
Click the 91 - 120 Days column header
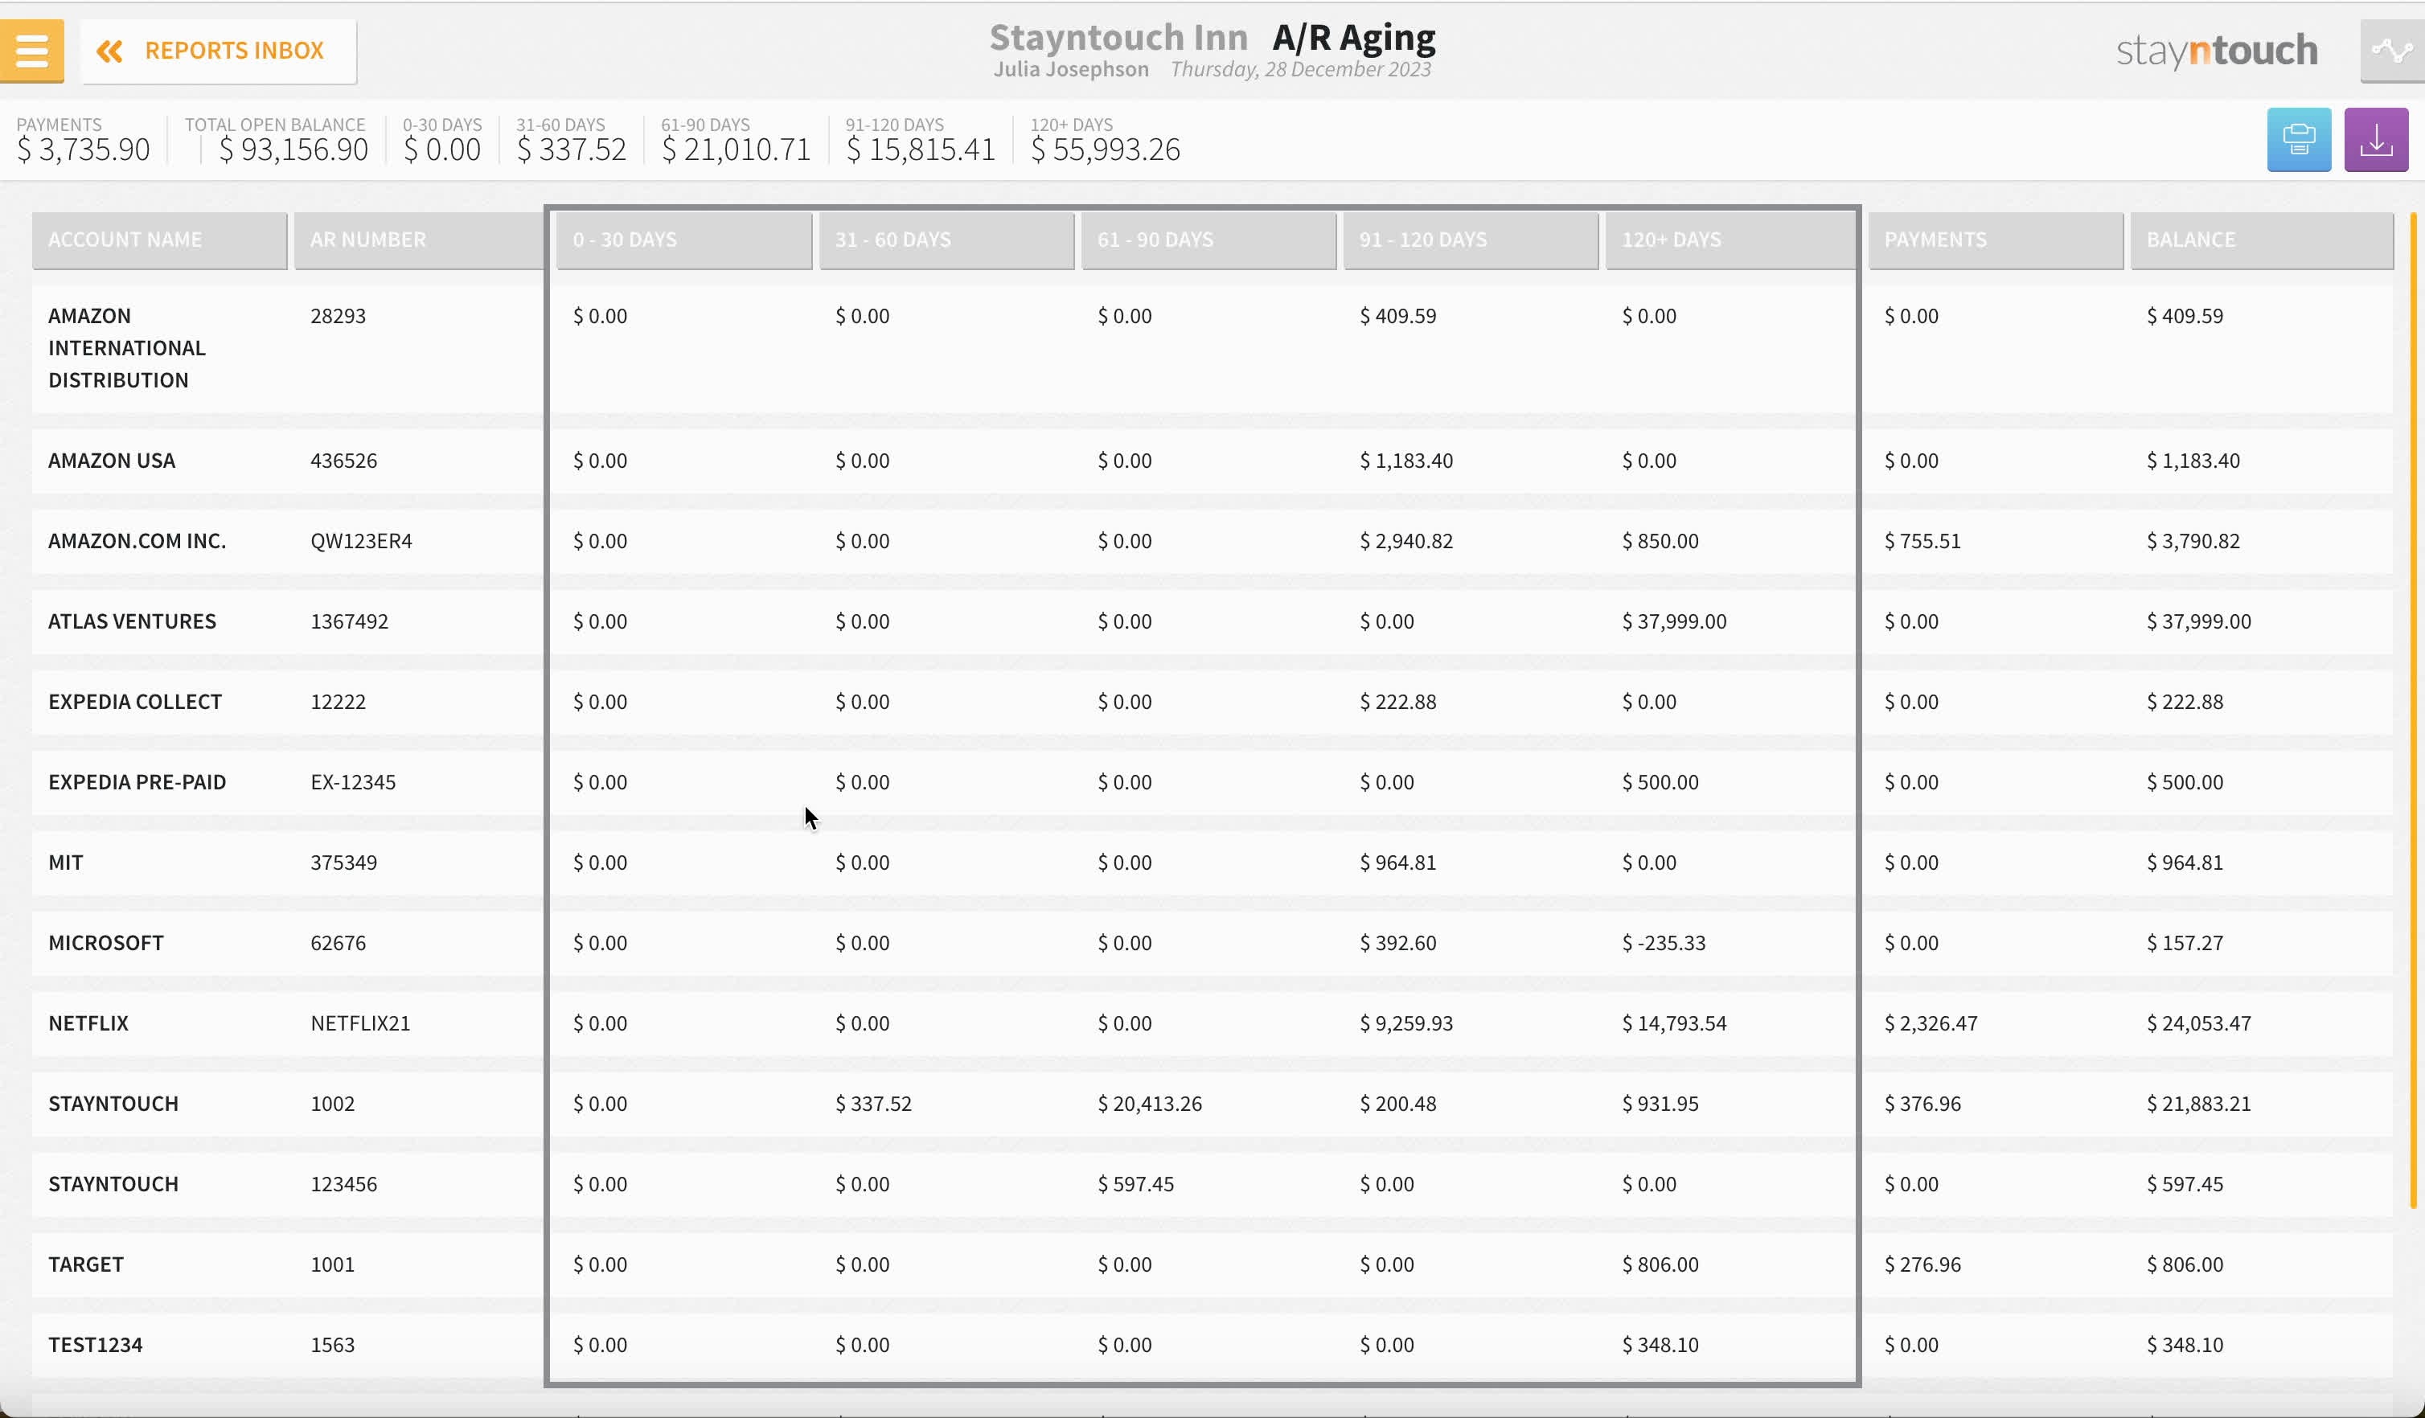(x=1471, y=240)
